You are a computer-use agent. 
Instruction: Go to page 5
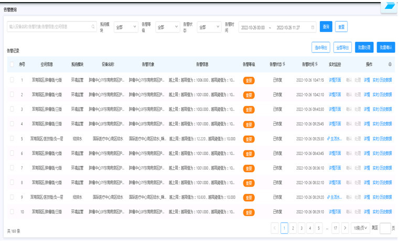pyautogui.click(x=319, y=228)
